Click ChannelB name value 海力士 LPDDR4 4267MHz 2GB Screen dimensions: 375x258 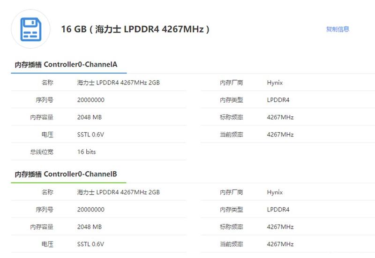pyautogui.click(x=119, y=192)
